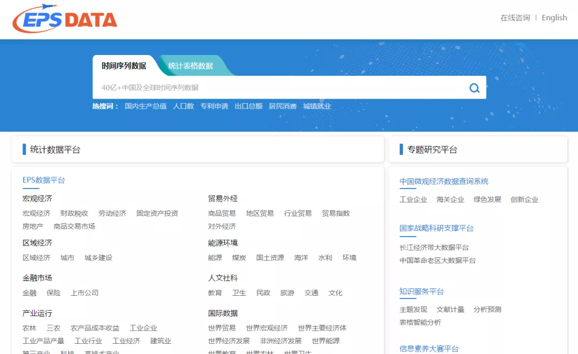Open the EPS DATA logo homepage

[x=65, y=19]
